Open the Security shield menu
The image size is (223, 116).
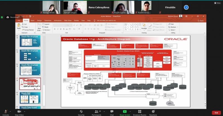point(81,113)
